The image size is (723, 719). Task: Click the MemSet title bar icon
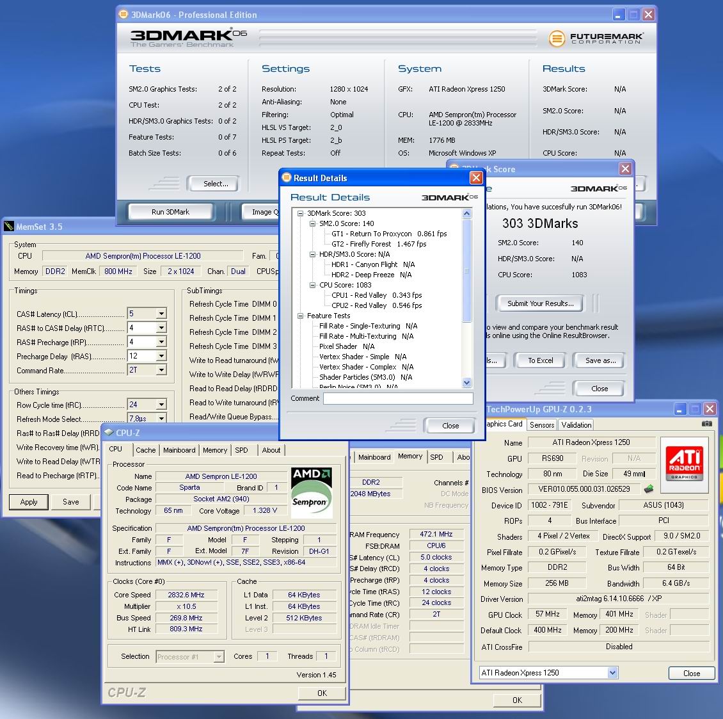tap(9, 226)
